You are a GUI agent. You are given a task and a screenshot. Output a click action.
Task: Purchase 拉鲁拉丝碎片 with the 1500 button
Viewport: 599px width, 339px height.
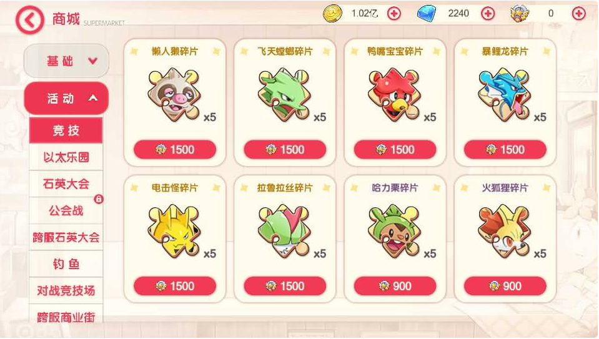[285, 286]
